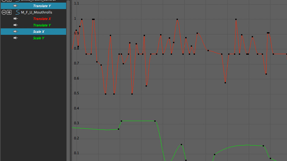Screen dimensions: 287x161
Task: Select green keyframe at the 0.16 peak
Action: (x=181, y=145)
